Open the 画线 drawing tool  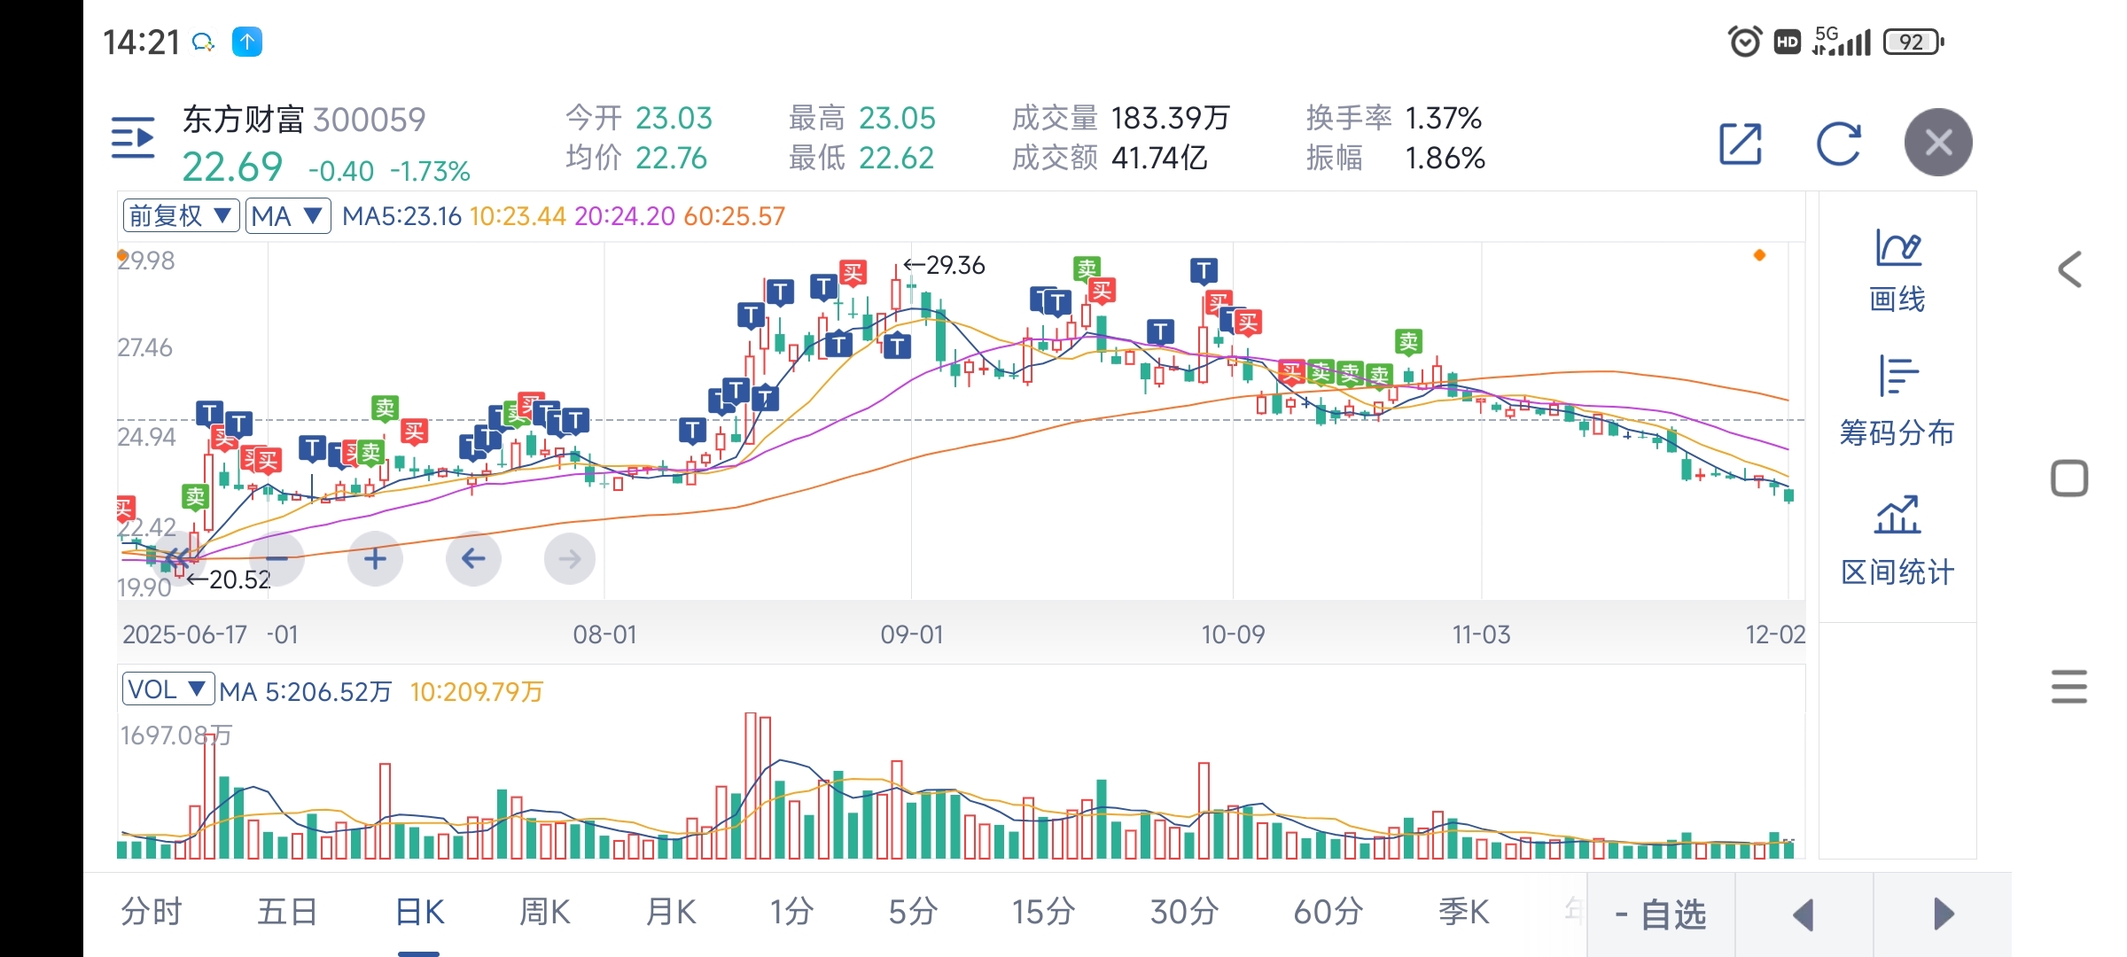[1897, 270]
